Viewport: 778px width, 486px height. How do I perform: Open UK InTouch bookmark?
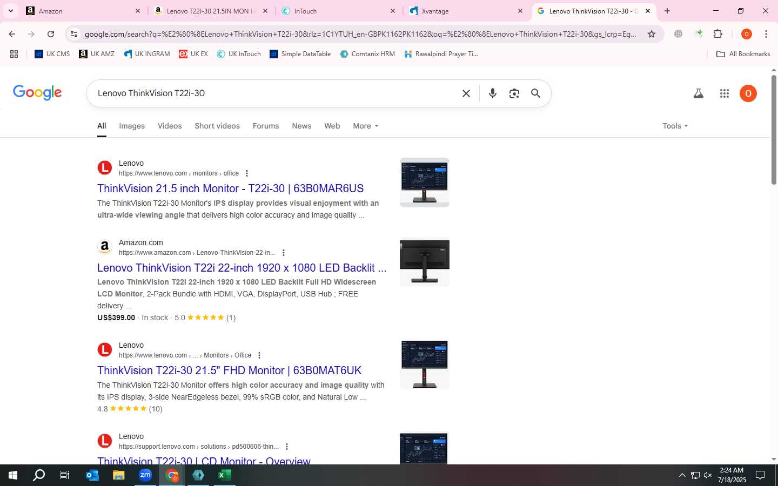point(239,54)
